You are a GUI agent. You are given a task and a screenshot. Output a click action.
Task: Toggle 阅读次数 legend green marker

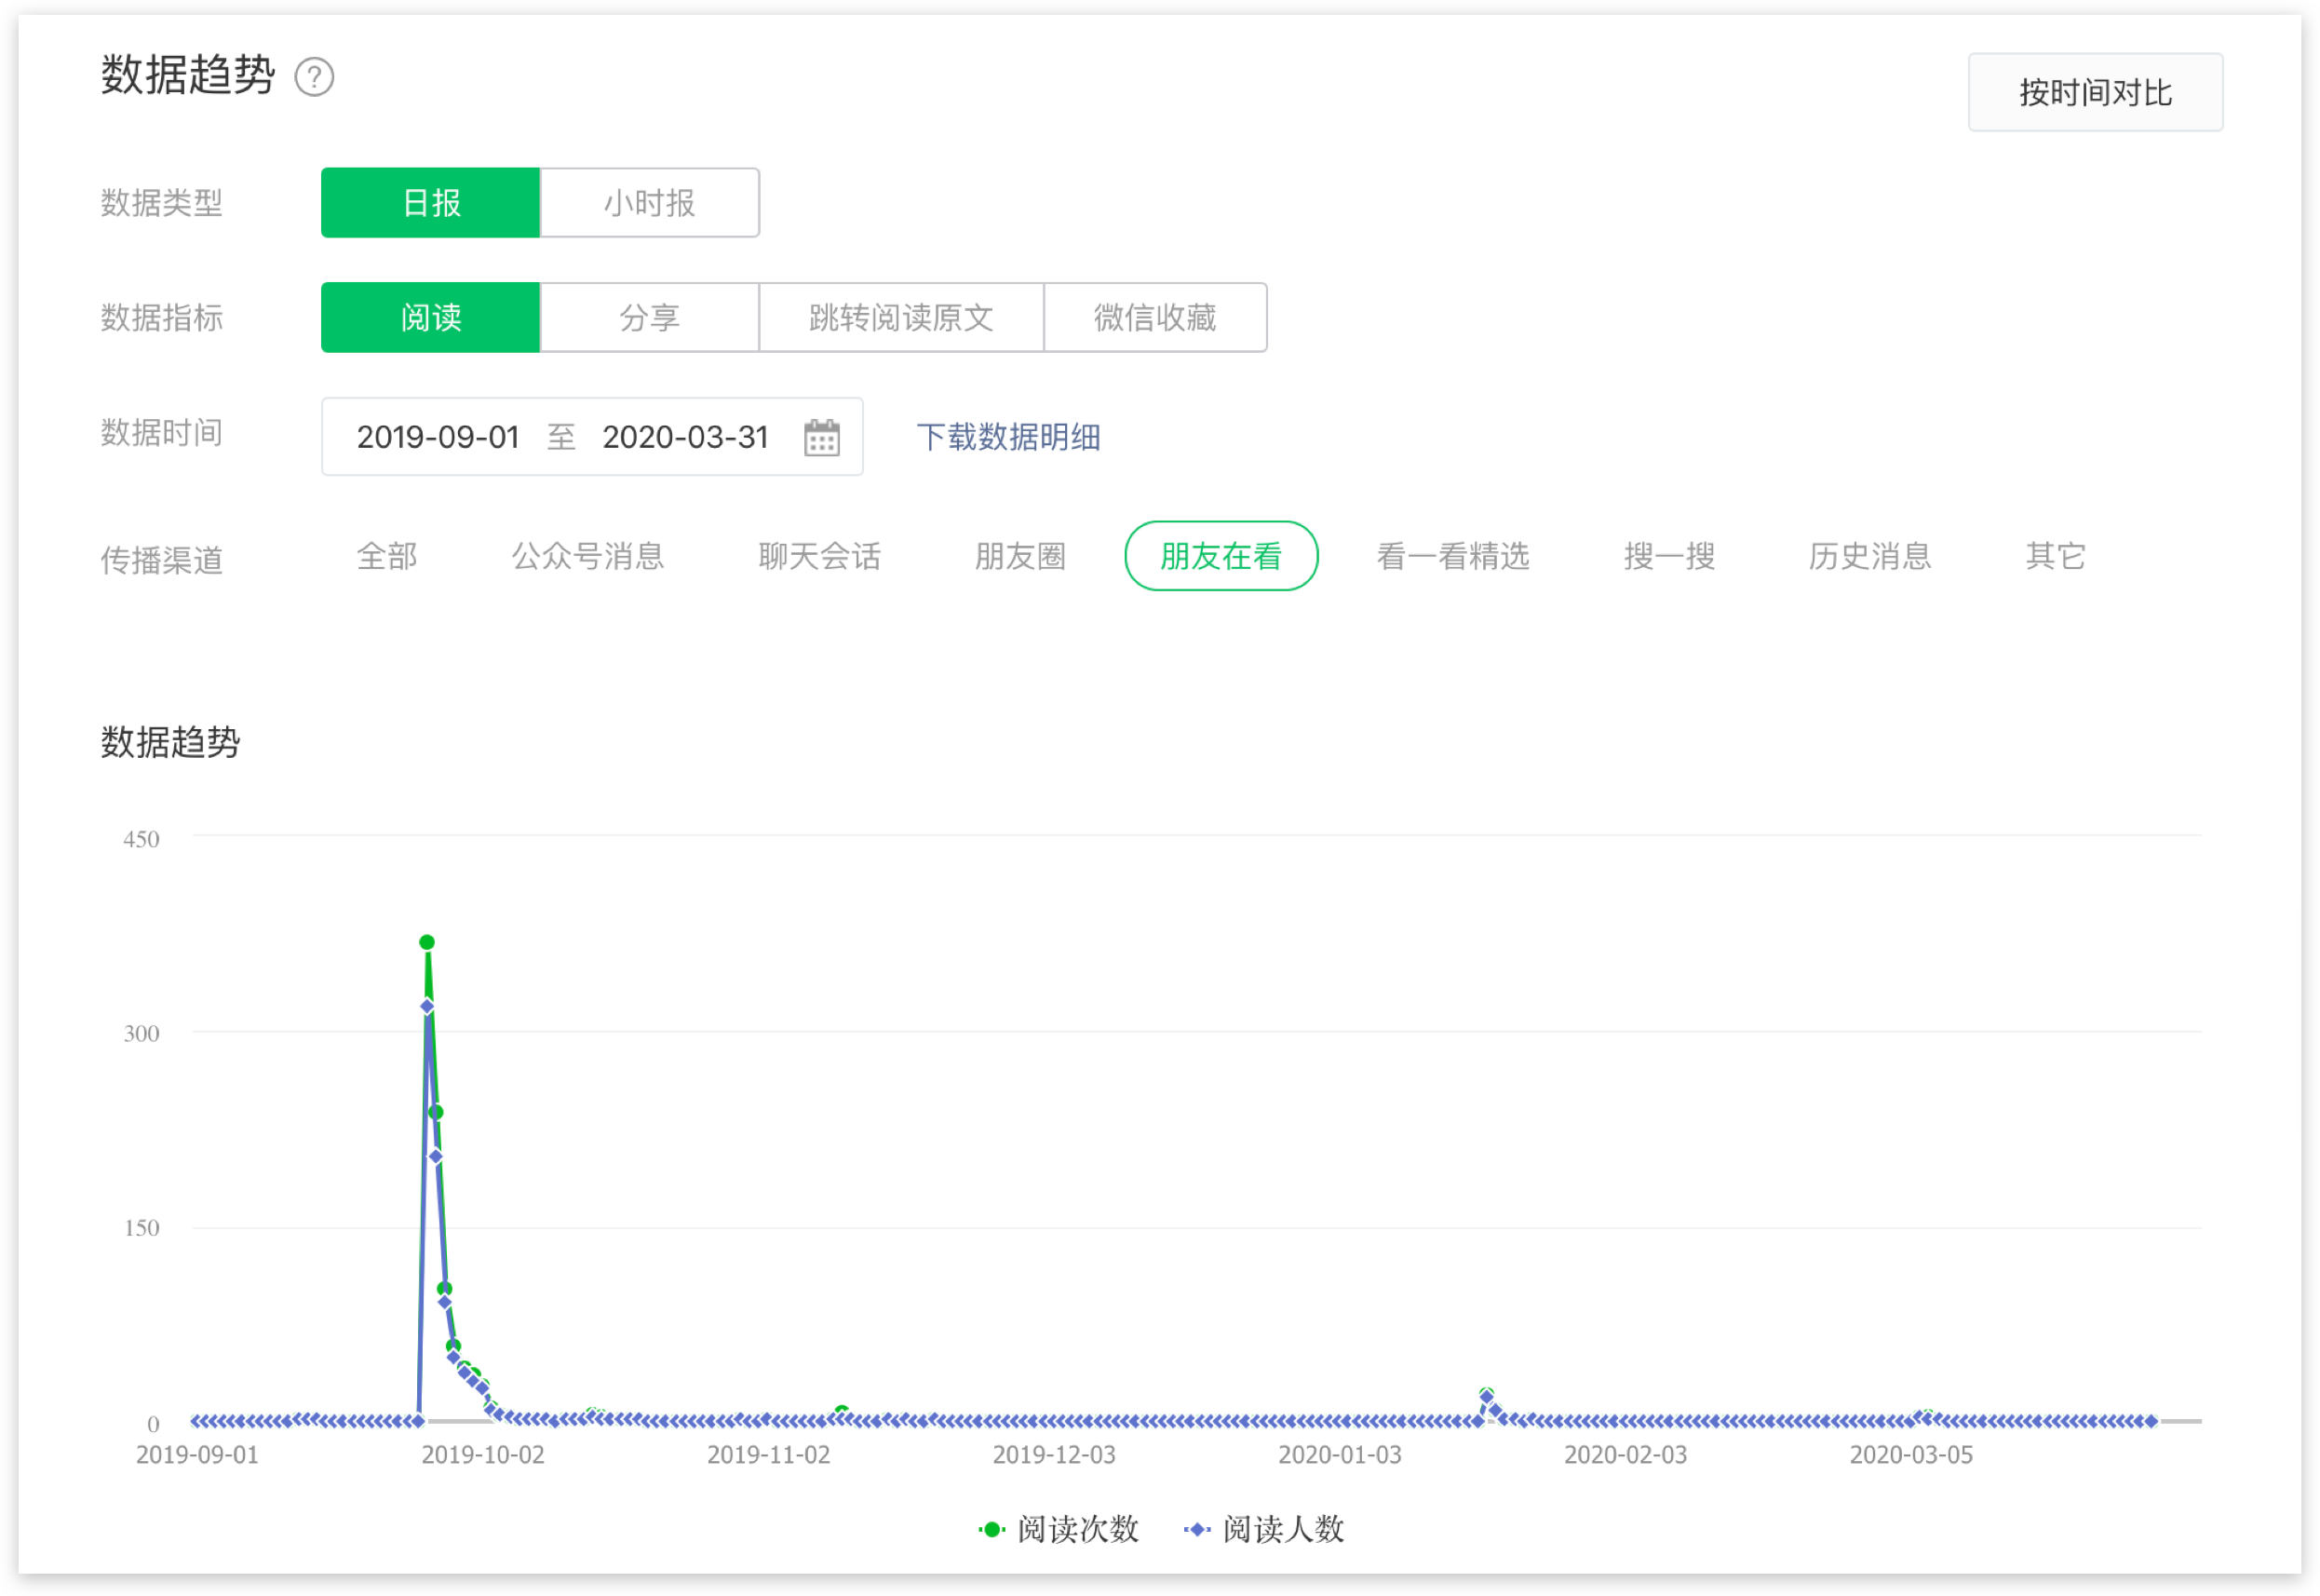point(991,1529)
